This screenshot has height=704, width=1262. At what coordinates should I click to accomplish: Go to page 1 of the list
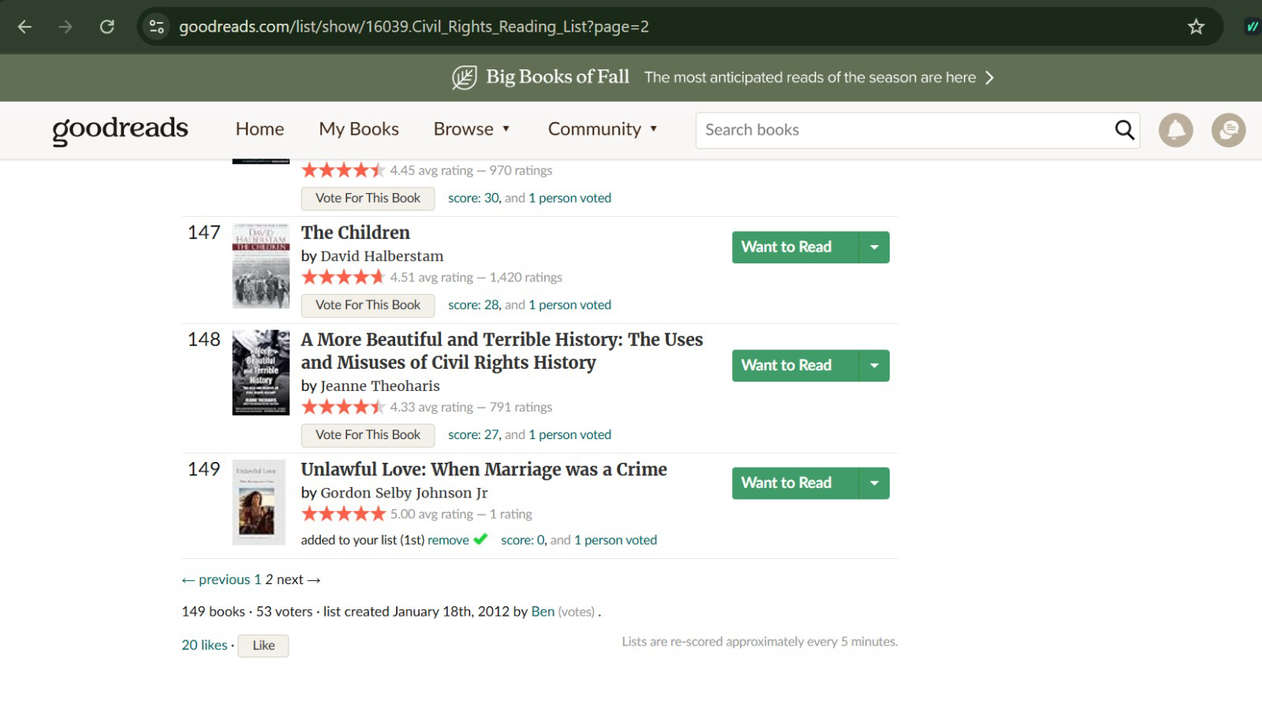coord(257,579)
